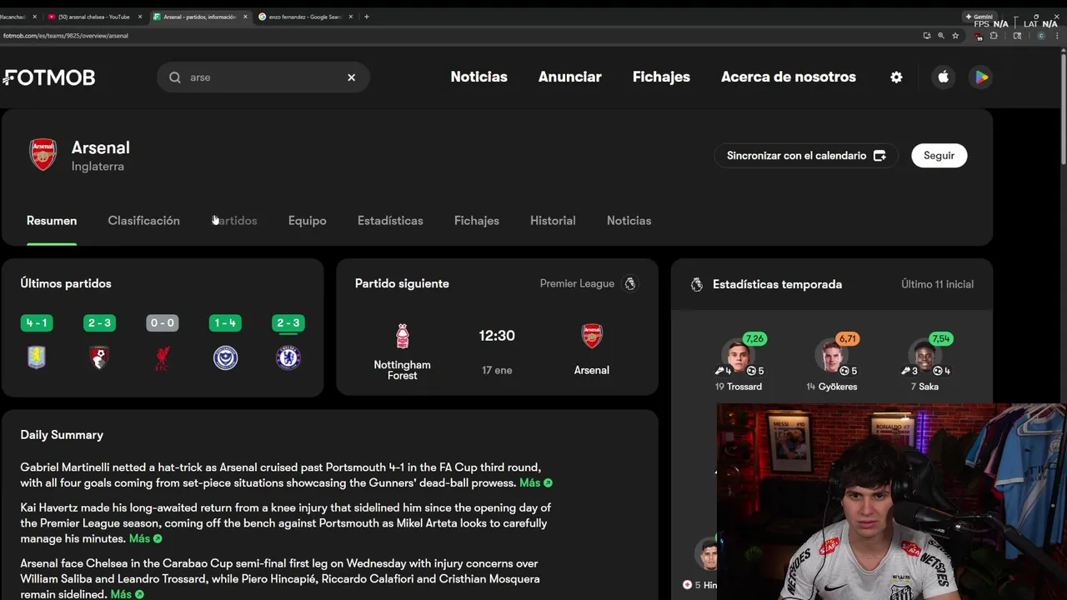Click the search box containing 'arse'
The height and width of the screenshot is (600, 1067).
(263, 77)
